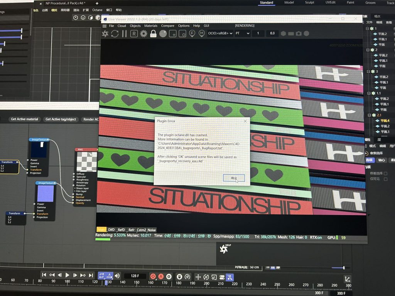Click the timeline playhead at frame 128
Viewport: 395px width, 296px height.
click(106, 283)
